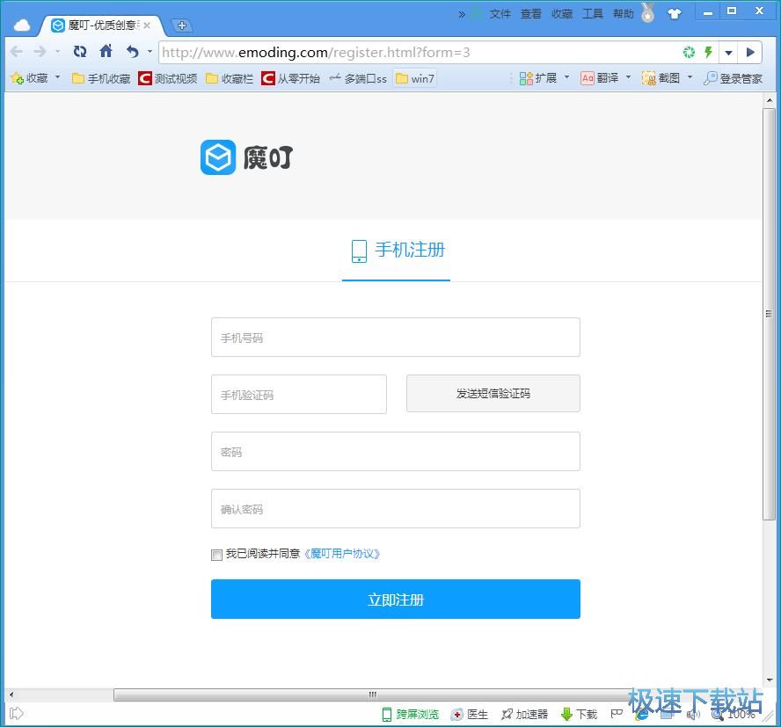Image resolution: width=781 pixels, height=727 pixels.
Task: Open the browser screenshot capture tool
Action: (660, 78)
